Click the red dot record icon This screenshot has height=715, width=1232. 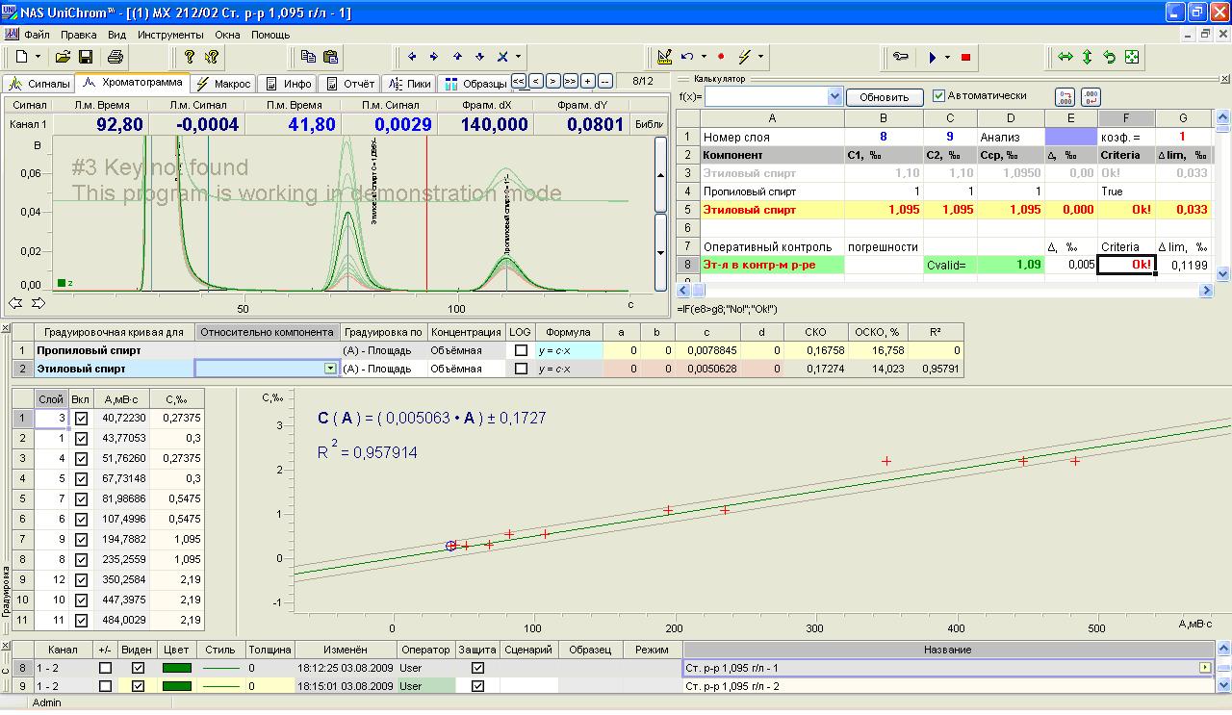click(x=721, y=57)
